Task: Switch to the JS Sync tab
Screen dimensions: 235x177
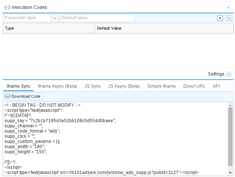Action: [x=93, y=86]
